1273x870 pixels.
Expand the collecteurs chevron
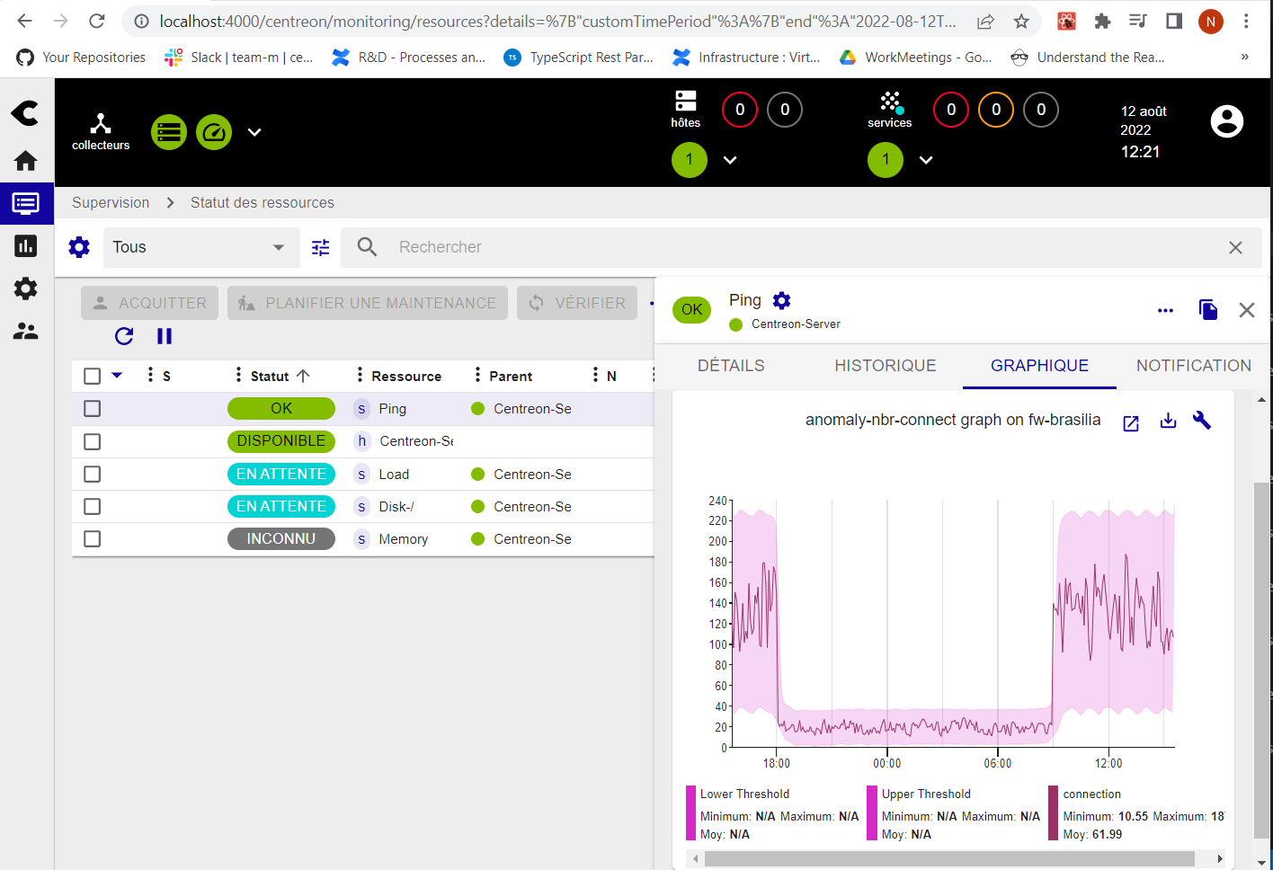click(254, 132)
